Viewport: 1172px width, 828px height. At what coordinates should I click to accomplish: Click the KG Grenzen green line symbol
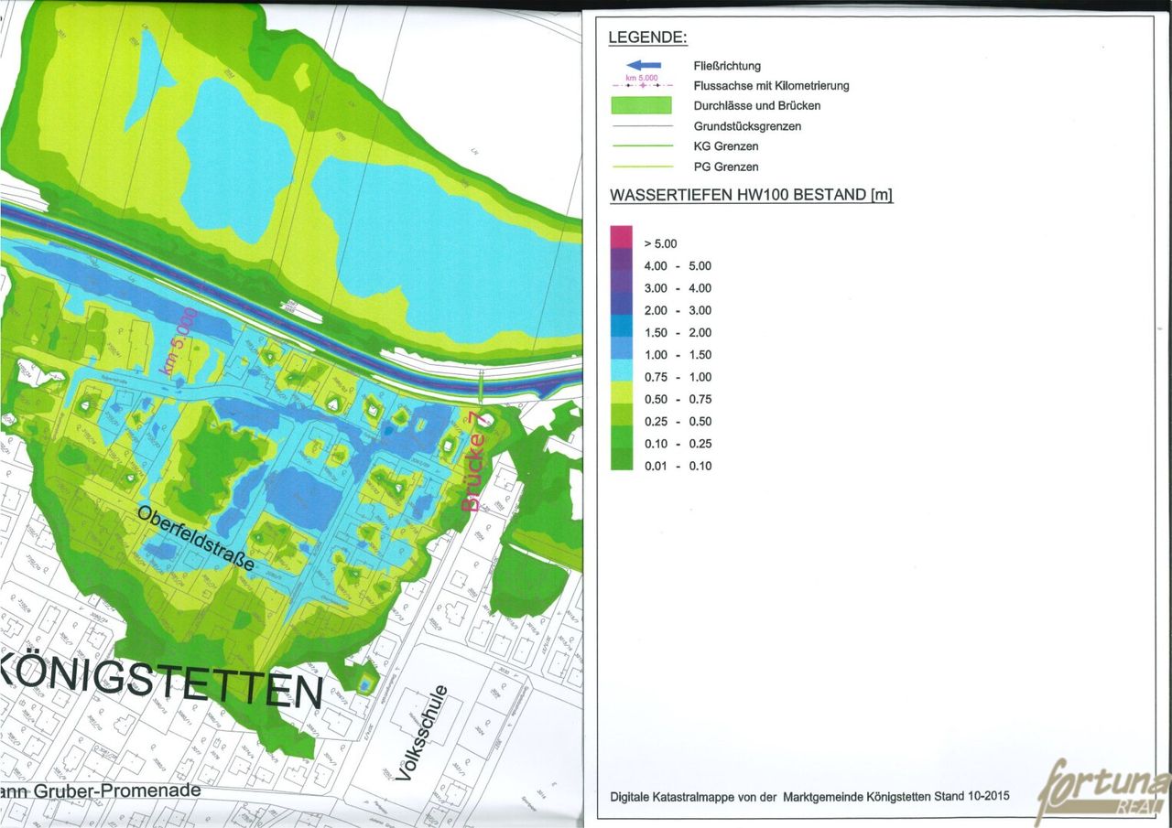click(641, 146)
